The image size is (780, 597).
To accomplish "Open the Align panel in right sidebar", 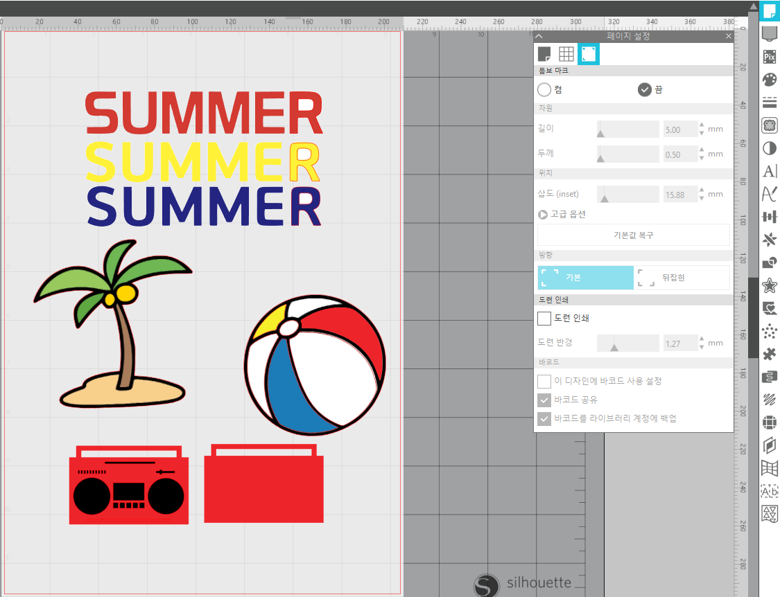I will pyautogui.click(x=769, y=217).
